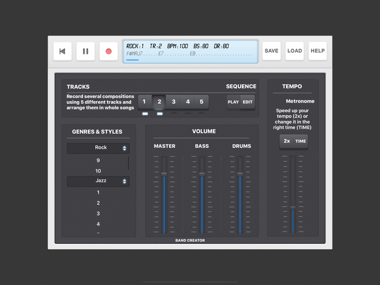Viewport: 380px width, 285px height.
Task: Click the BPM:100 readout
Action: point(177,46)
